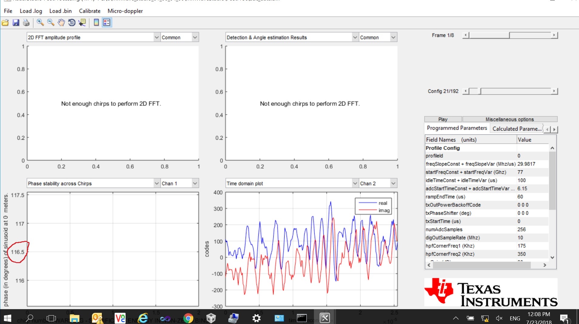Open Miscellaneous options
The height and width of the screenshot is (324, 579).
pyautogui.click(x=510, y=119)
